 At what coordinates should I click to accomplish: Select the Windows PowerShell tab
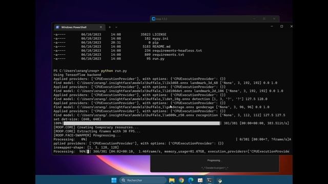point(79,27)
